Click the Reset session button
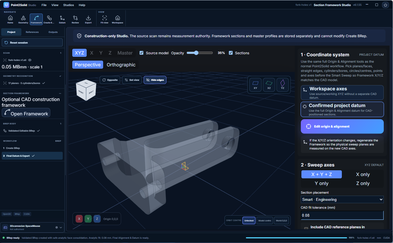Image resolution: width=393 pixels, height=243 pixels. pyautogui.click(x=32, y=43)
